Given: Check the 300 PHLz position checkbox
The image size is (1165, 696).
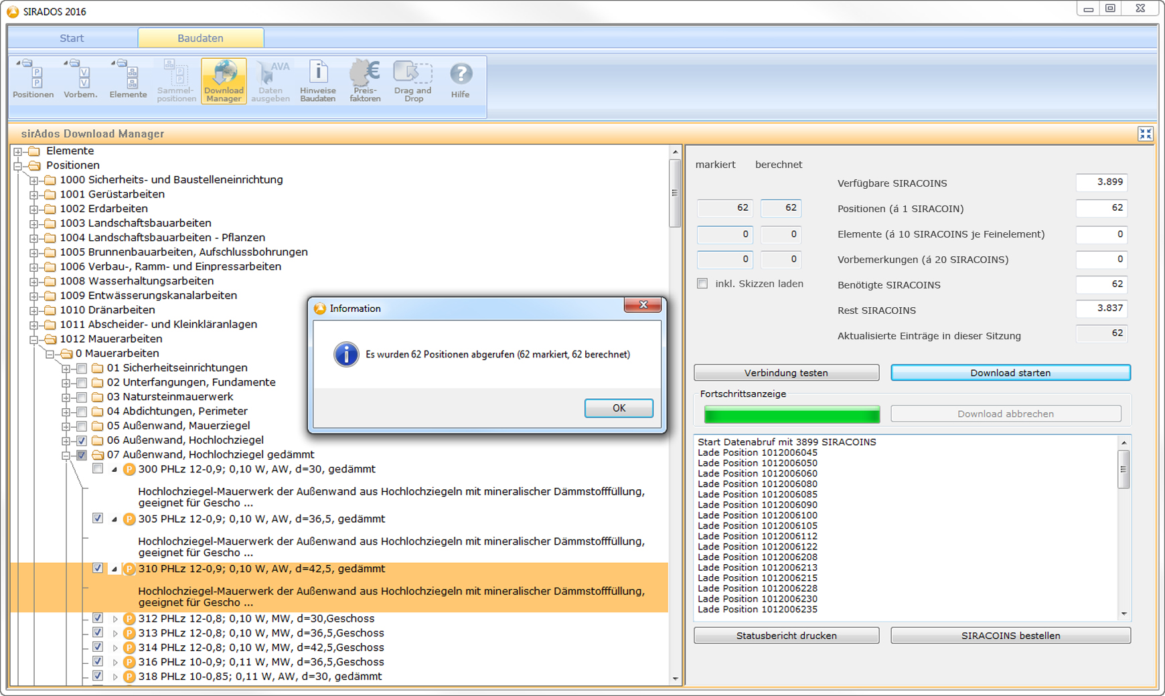Looking at the screenshot, I should coord(98,469).
